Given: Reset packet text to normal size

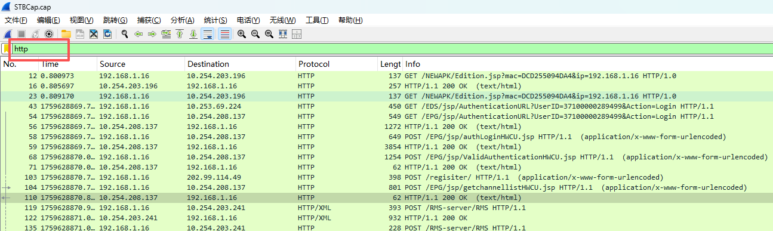Looking at the screenshot, I should [269, 34].
